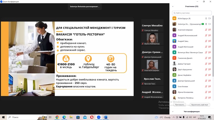Open Microsoft Store from the taskbar
The image size is (214, 120).
tap(78, 117)
